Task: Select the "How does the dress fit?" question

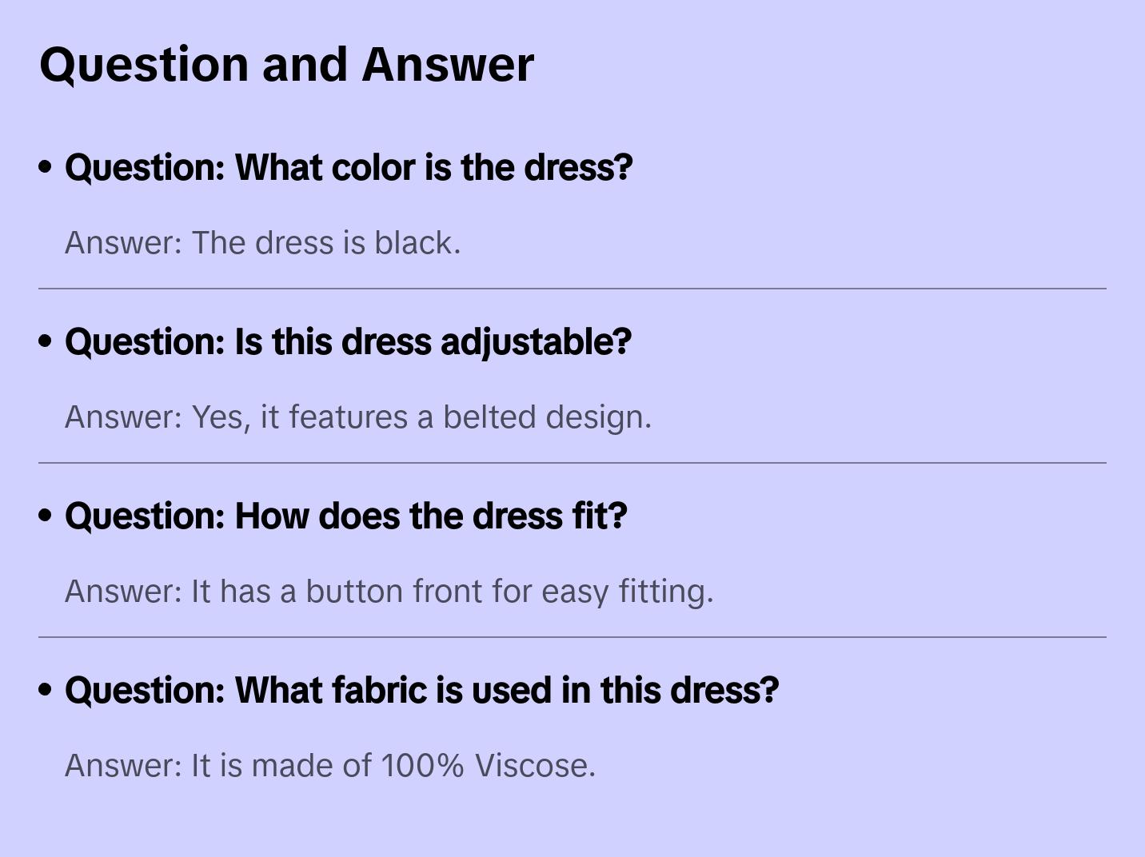Action: 345,516
